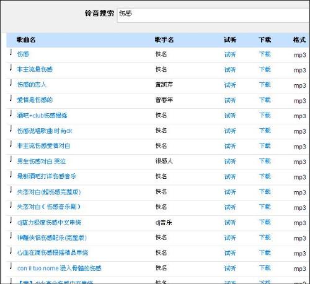
Task: Click the note icon next to 心血在滴伤感慢摇精品串烧
Action: coord(11,251)
